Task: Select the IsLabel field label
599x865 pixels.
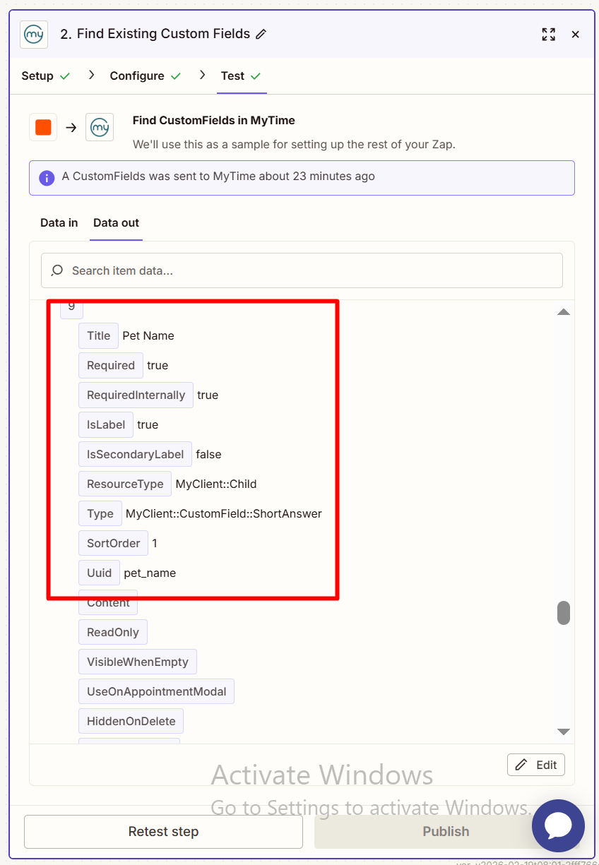Action: [x=106, y=424]
